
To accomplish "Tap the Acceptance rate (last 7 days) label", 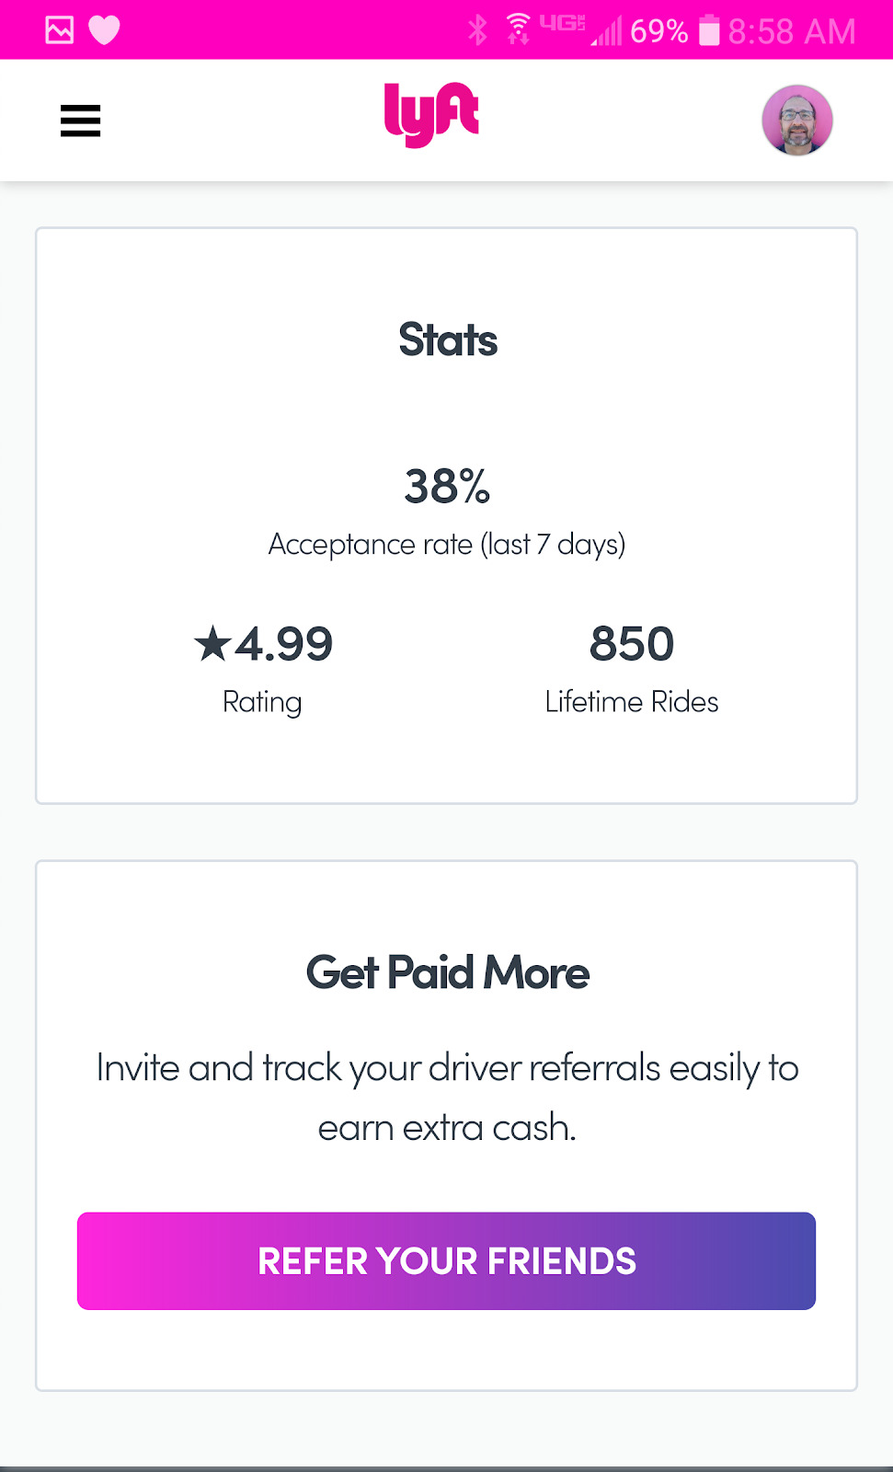I will (x=447, y=545).
